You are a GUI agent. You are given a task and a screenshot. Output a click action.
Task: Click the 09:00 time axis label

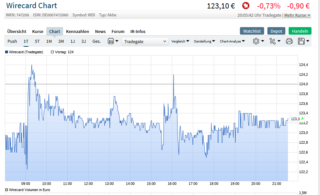[25, 184]
